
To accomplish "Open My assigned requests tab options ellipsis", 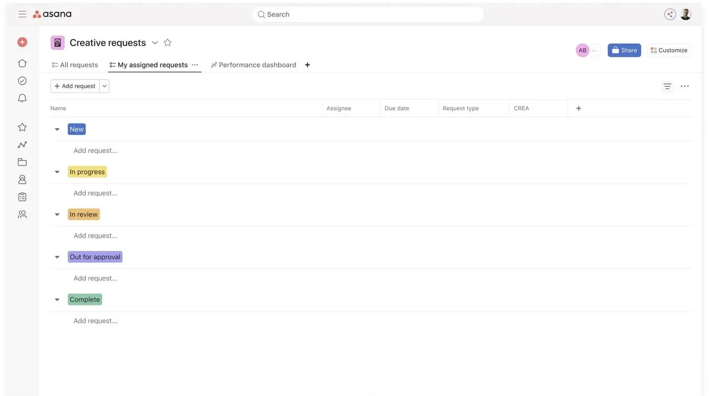I will pyautogui.click(x=194, y=64).
